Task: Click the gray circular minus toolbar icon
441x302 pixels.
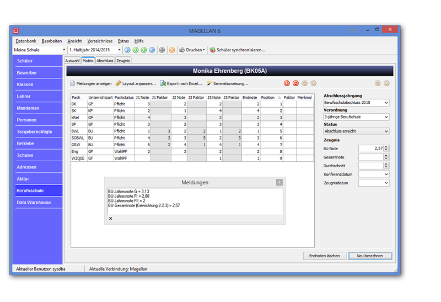Action: tap(162, 50)
